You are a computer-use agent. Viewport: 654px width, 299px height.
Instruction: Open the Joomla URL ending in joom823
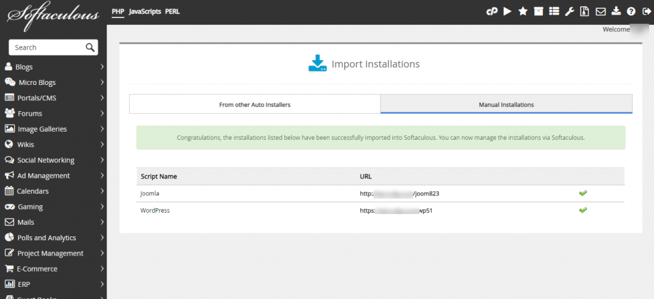[400, 194]
